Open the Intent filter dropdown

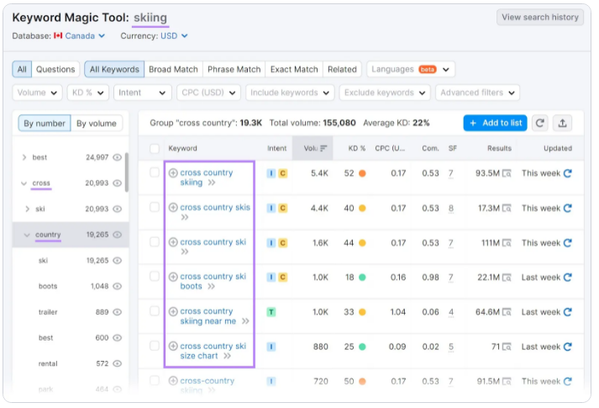click(143, 93)
